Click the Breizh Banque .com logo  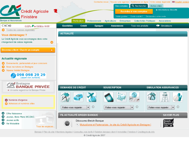coord(168,123)
